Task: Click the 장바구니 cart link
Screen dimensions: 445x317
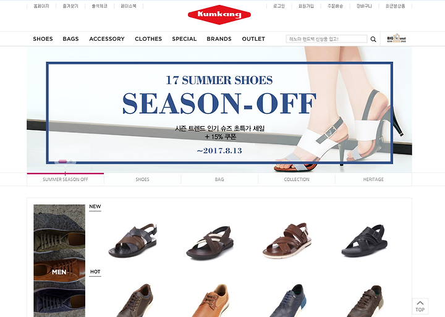Action: coord(364,6)
